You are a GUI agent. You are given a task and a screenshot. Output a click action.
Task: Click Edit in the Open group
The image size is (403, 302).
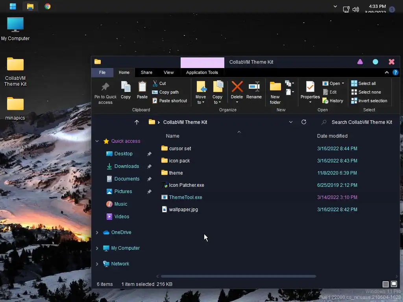tap(330, 92)
